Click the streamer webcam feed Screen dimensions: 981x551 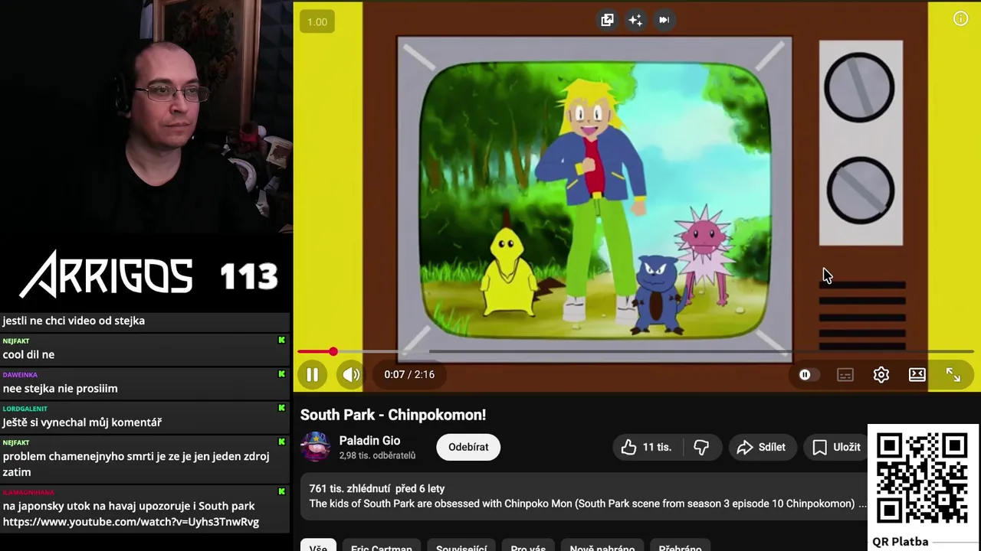146,116
